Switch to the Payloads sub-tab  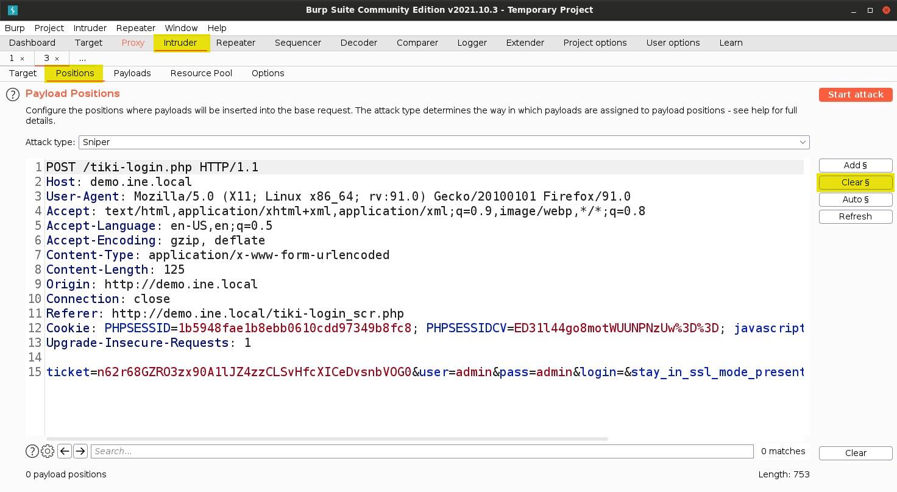point(132,73)
